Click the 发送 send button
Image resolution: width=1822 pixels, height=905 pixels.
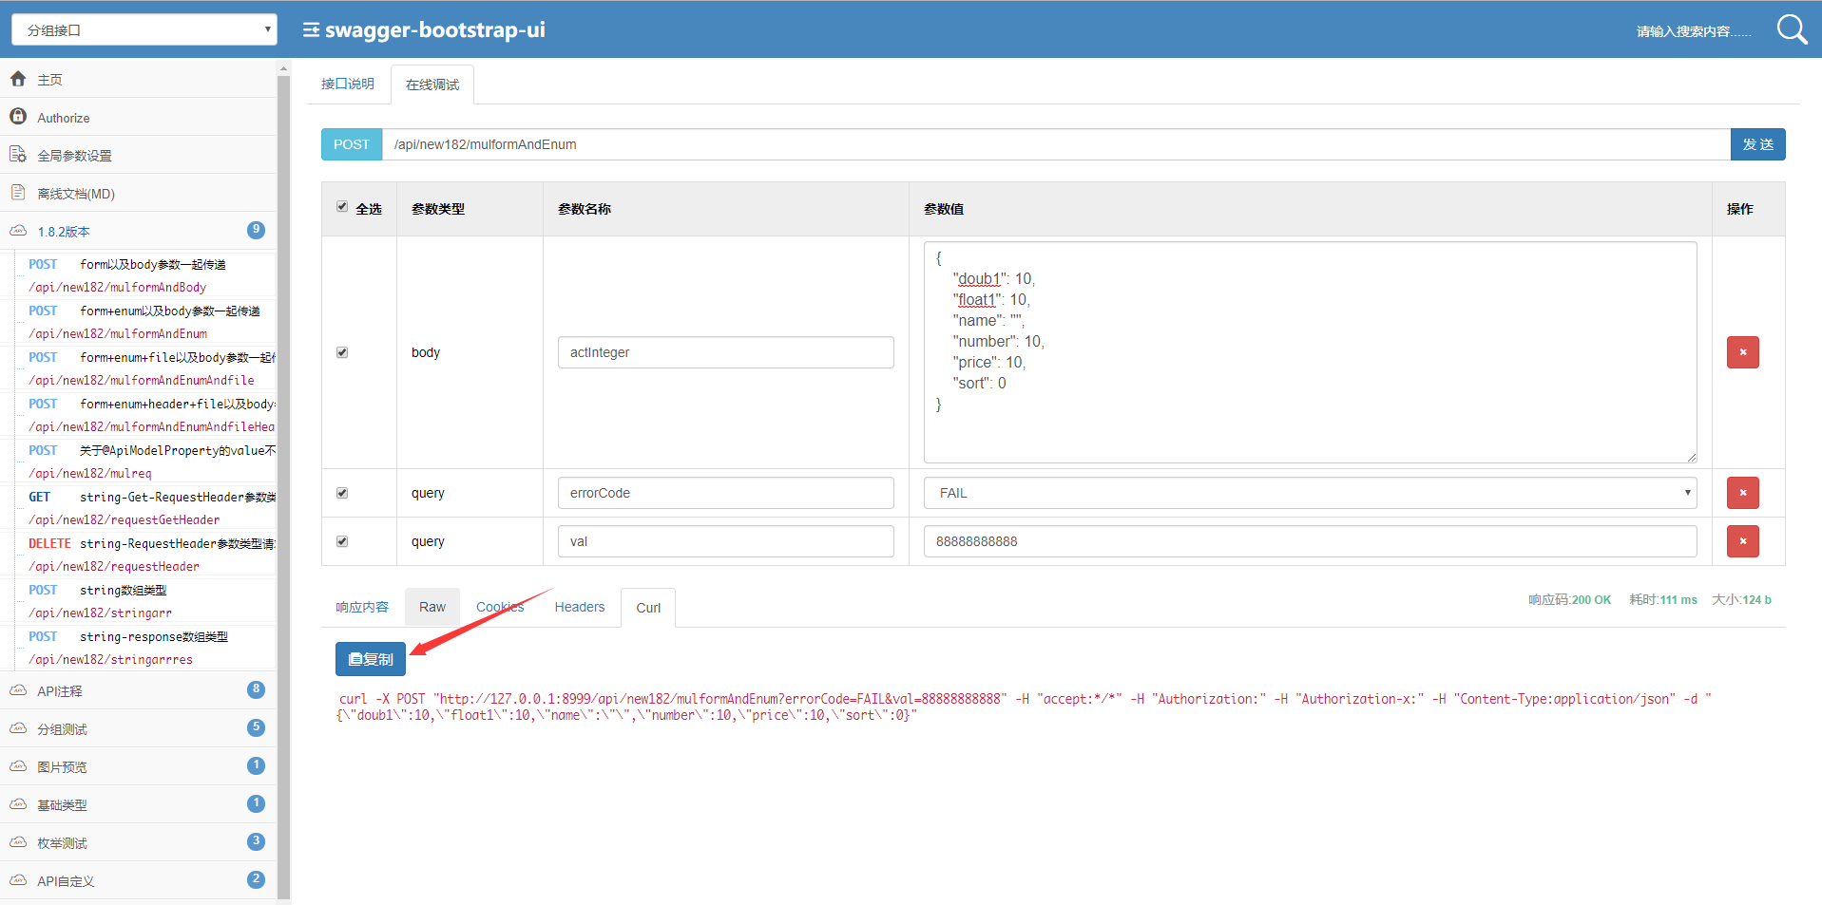coord(1757,144)
